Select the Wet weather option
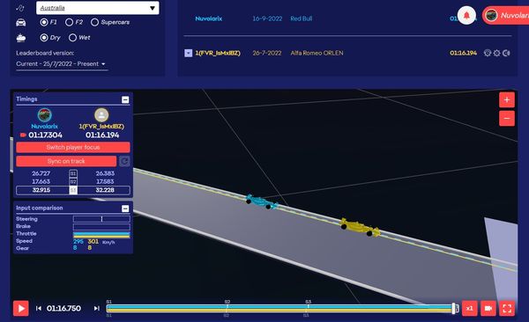The image size is (529, 322). click(x=72, y=37)
